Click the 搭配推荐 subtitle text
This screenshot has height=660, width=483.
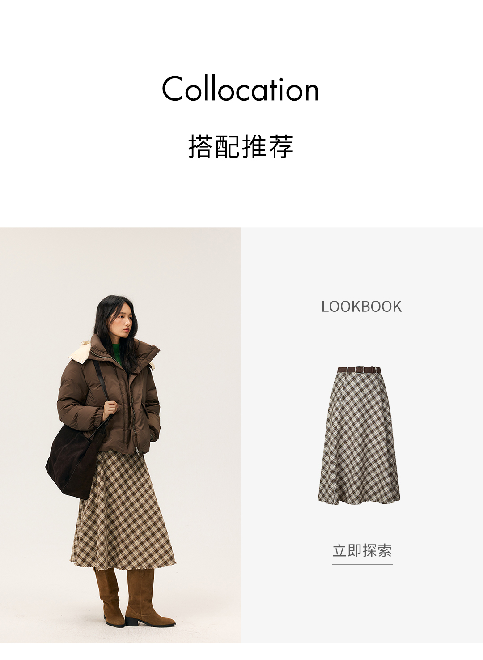[x=241, y=146]
